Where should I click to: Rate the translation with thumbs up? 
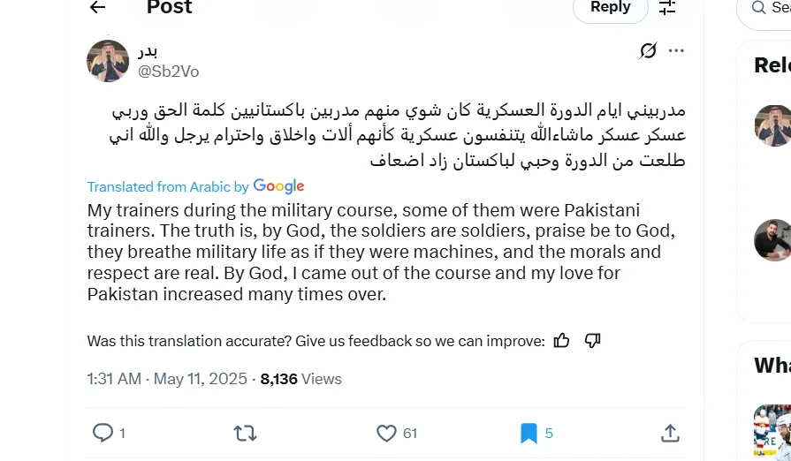(561, 341)
